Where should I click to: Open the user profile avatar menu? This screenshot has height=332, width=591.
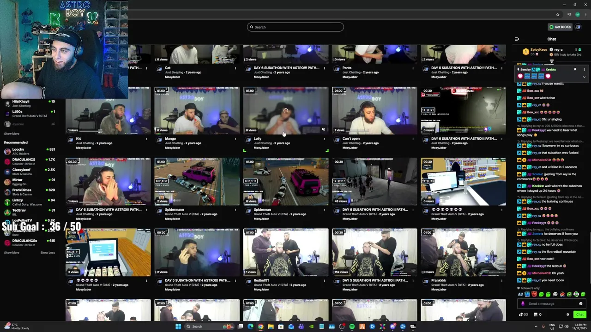click(578, 27)
